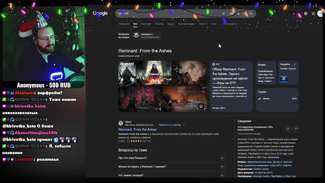Open the 'Википедия' link in the description
This screenshot has width=325, height=183.
click(x=274, y=157)
